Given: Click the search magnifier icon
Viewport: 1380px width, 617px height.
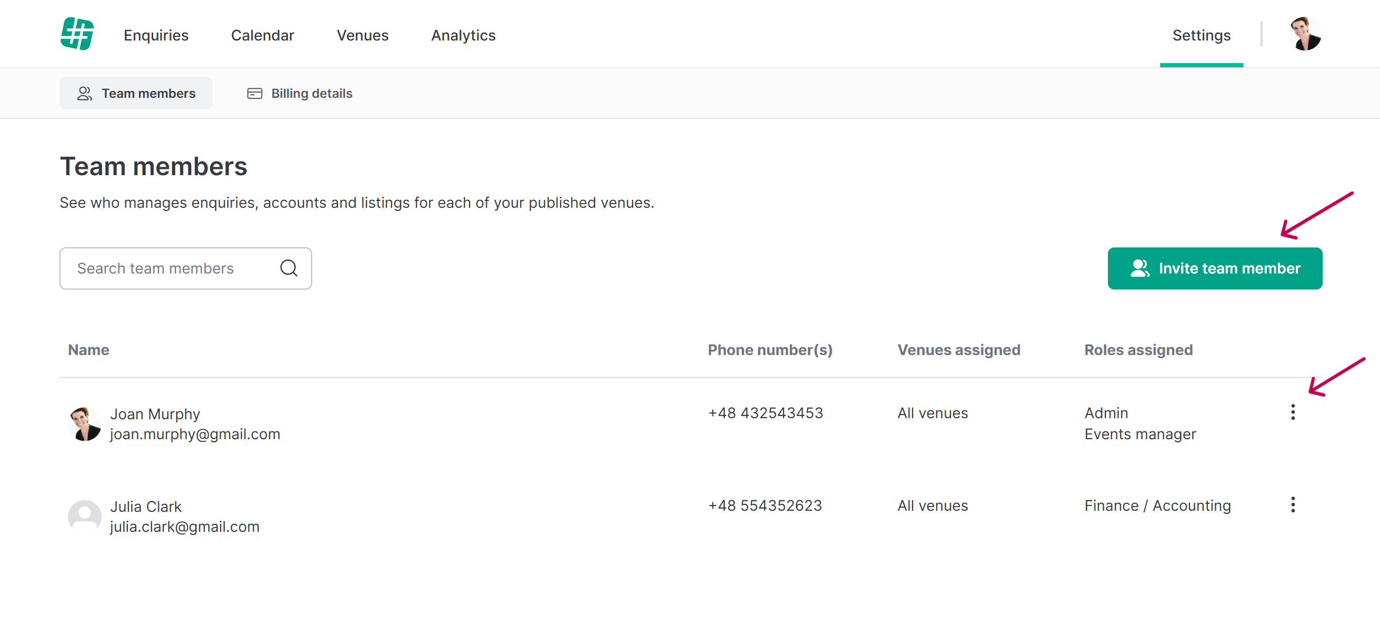Looking at the screenshot, I should pos(289,268).
